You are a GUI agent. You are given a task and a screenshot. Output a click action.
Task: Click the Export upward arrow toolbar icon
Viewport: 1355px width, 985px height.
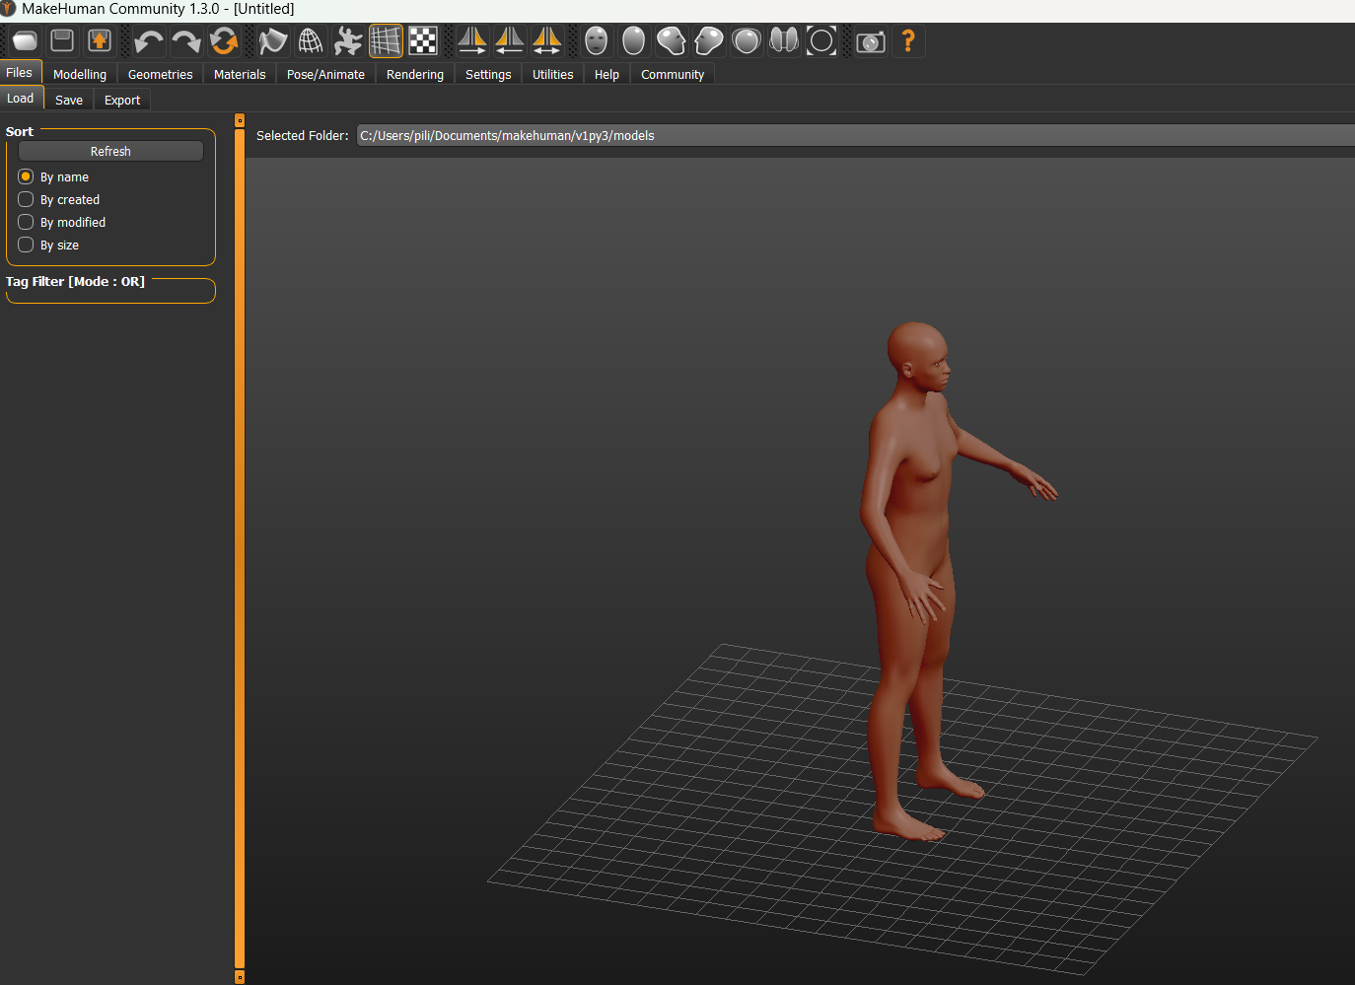click(x=100, y=41)
